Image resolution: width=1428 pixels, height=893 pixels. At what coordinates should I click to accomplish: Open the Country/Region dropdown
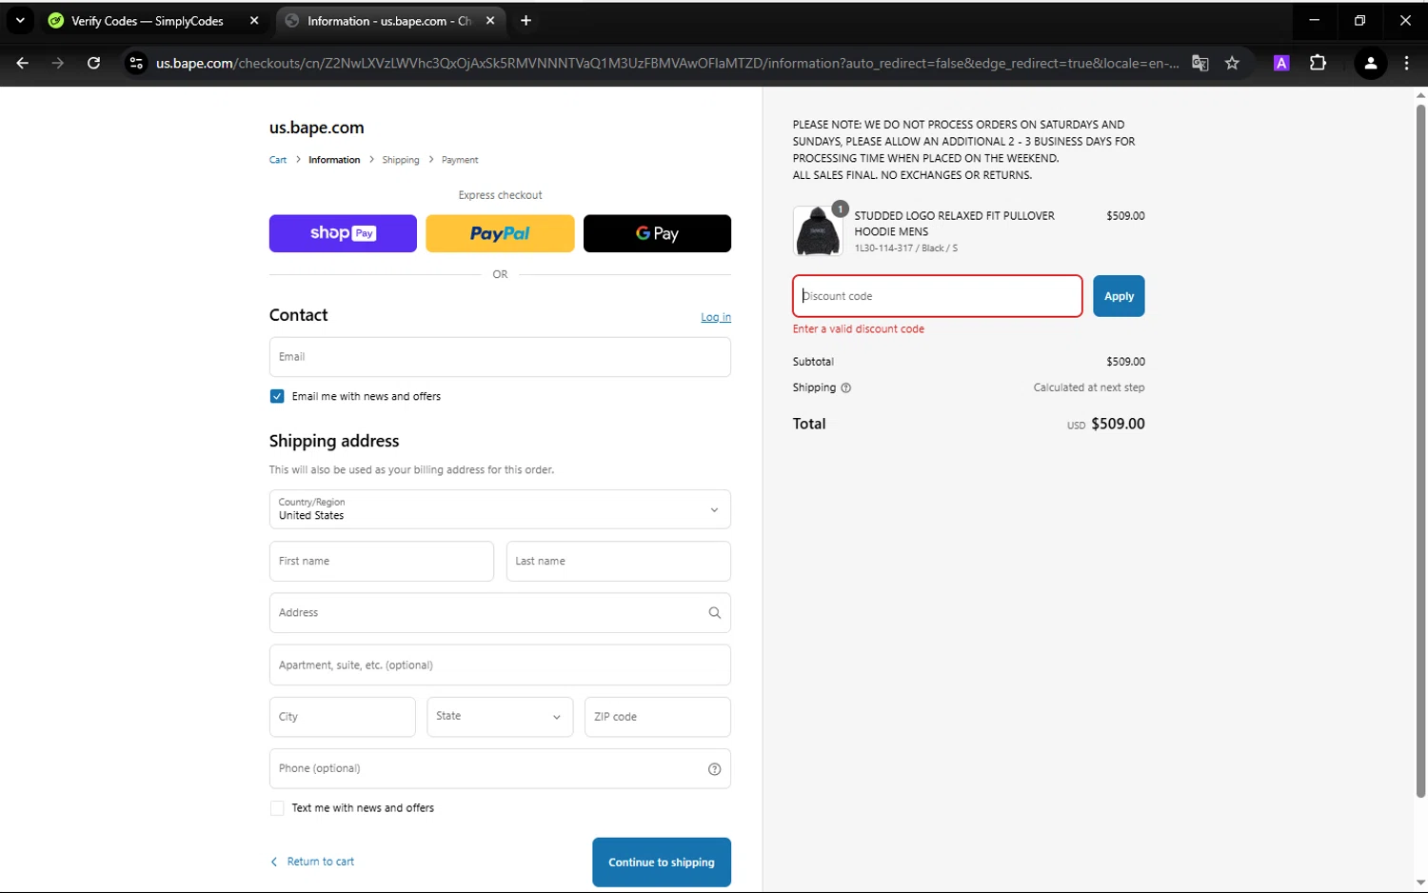pyautogui.click(x=500, y=509)
